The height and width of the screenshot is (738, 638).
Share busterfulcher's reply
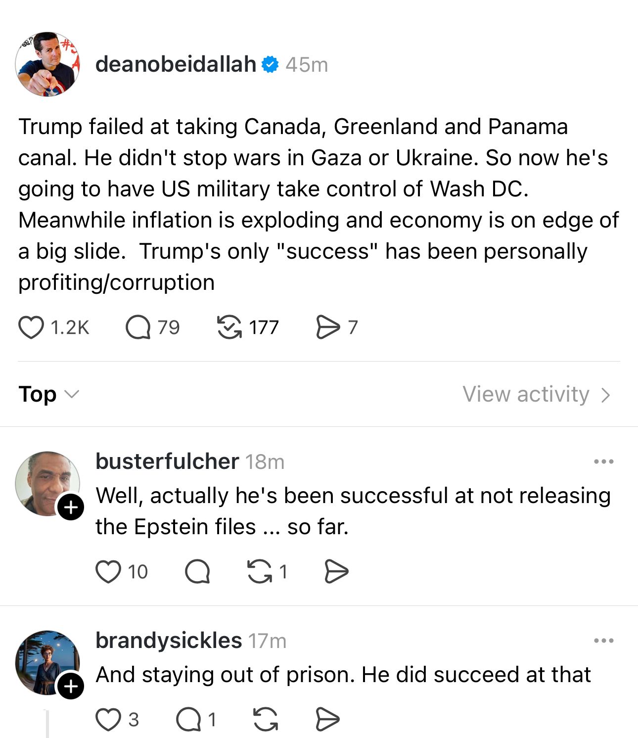pyautogui.click(x=336, y=572)
